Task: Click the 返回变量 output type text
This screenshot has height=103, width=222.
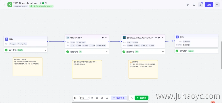Action: [x=186, y=45]
